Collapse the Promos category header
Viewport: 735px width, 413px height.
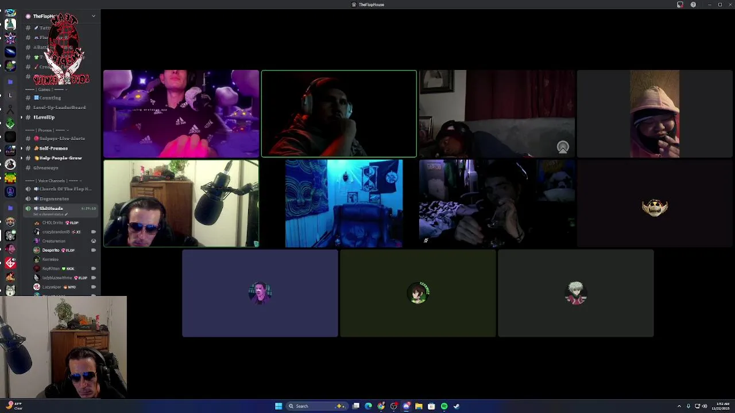pos(47,130)
